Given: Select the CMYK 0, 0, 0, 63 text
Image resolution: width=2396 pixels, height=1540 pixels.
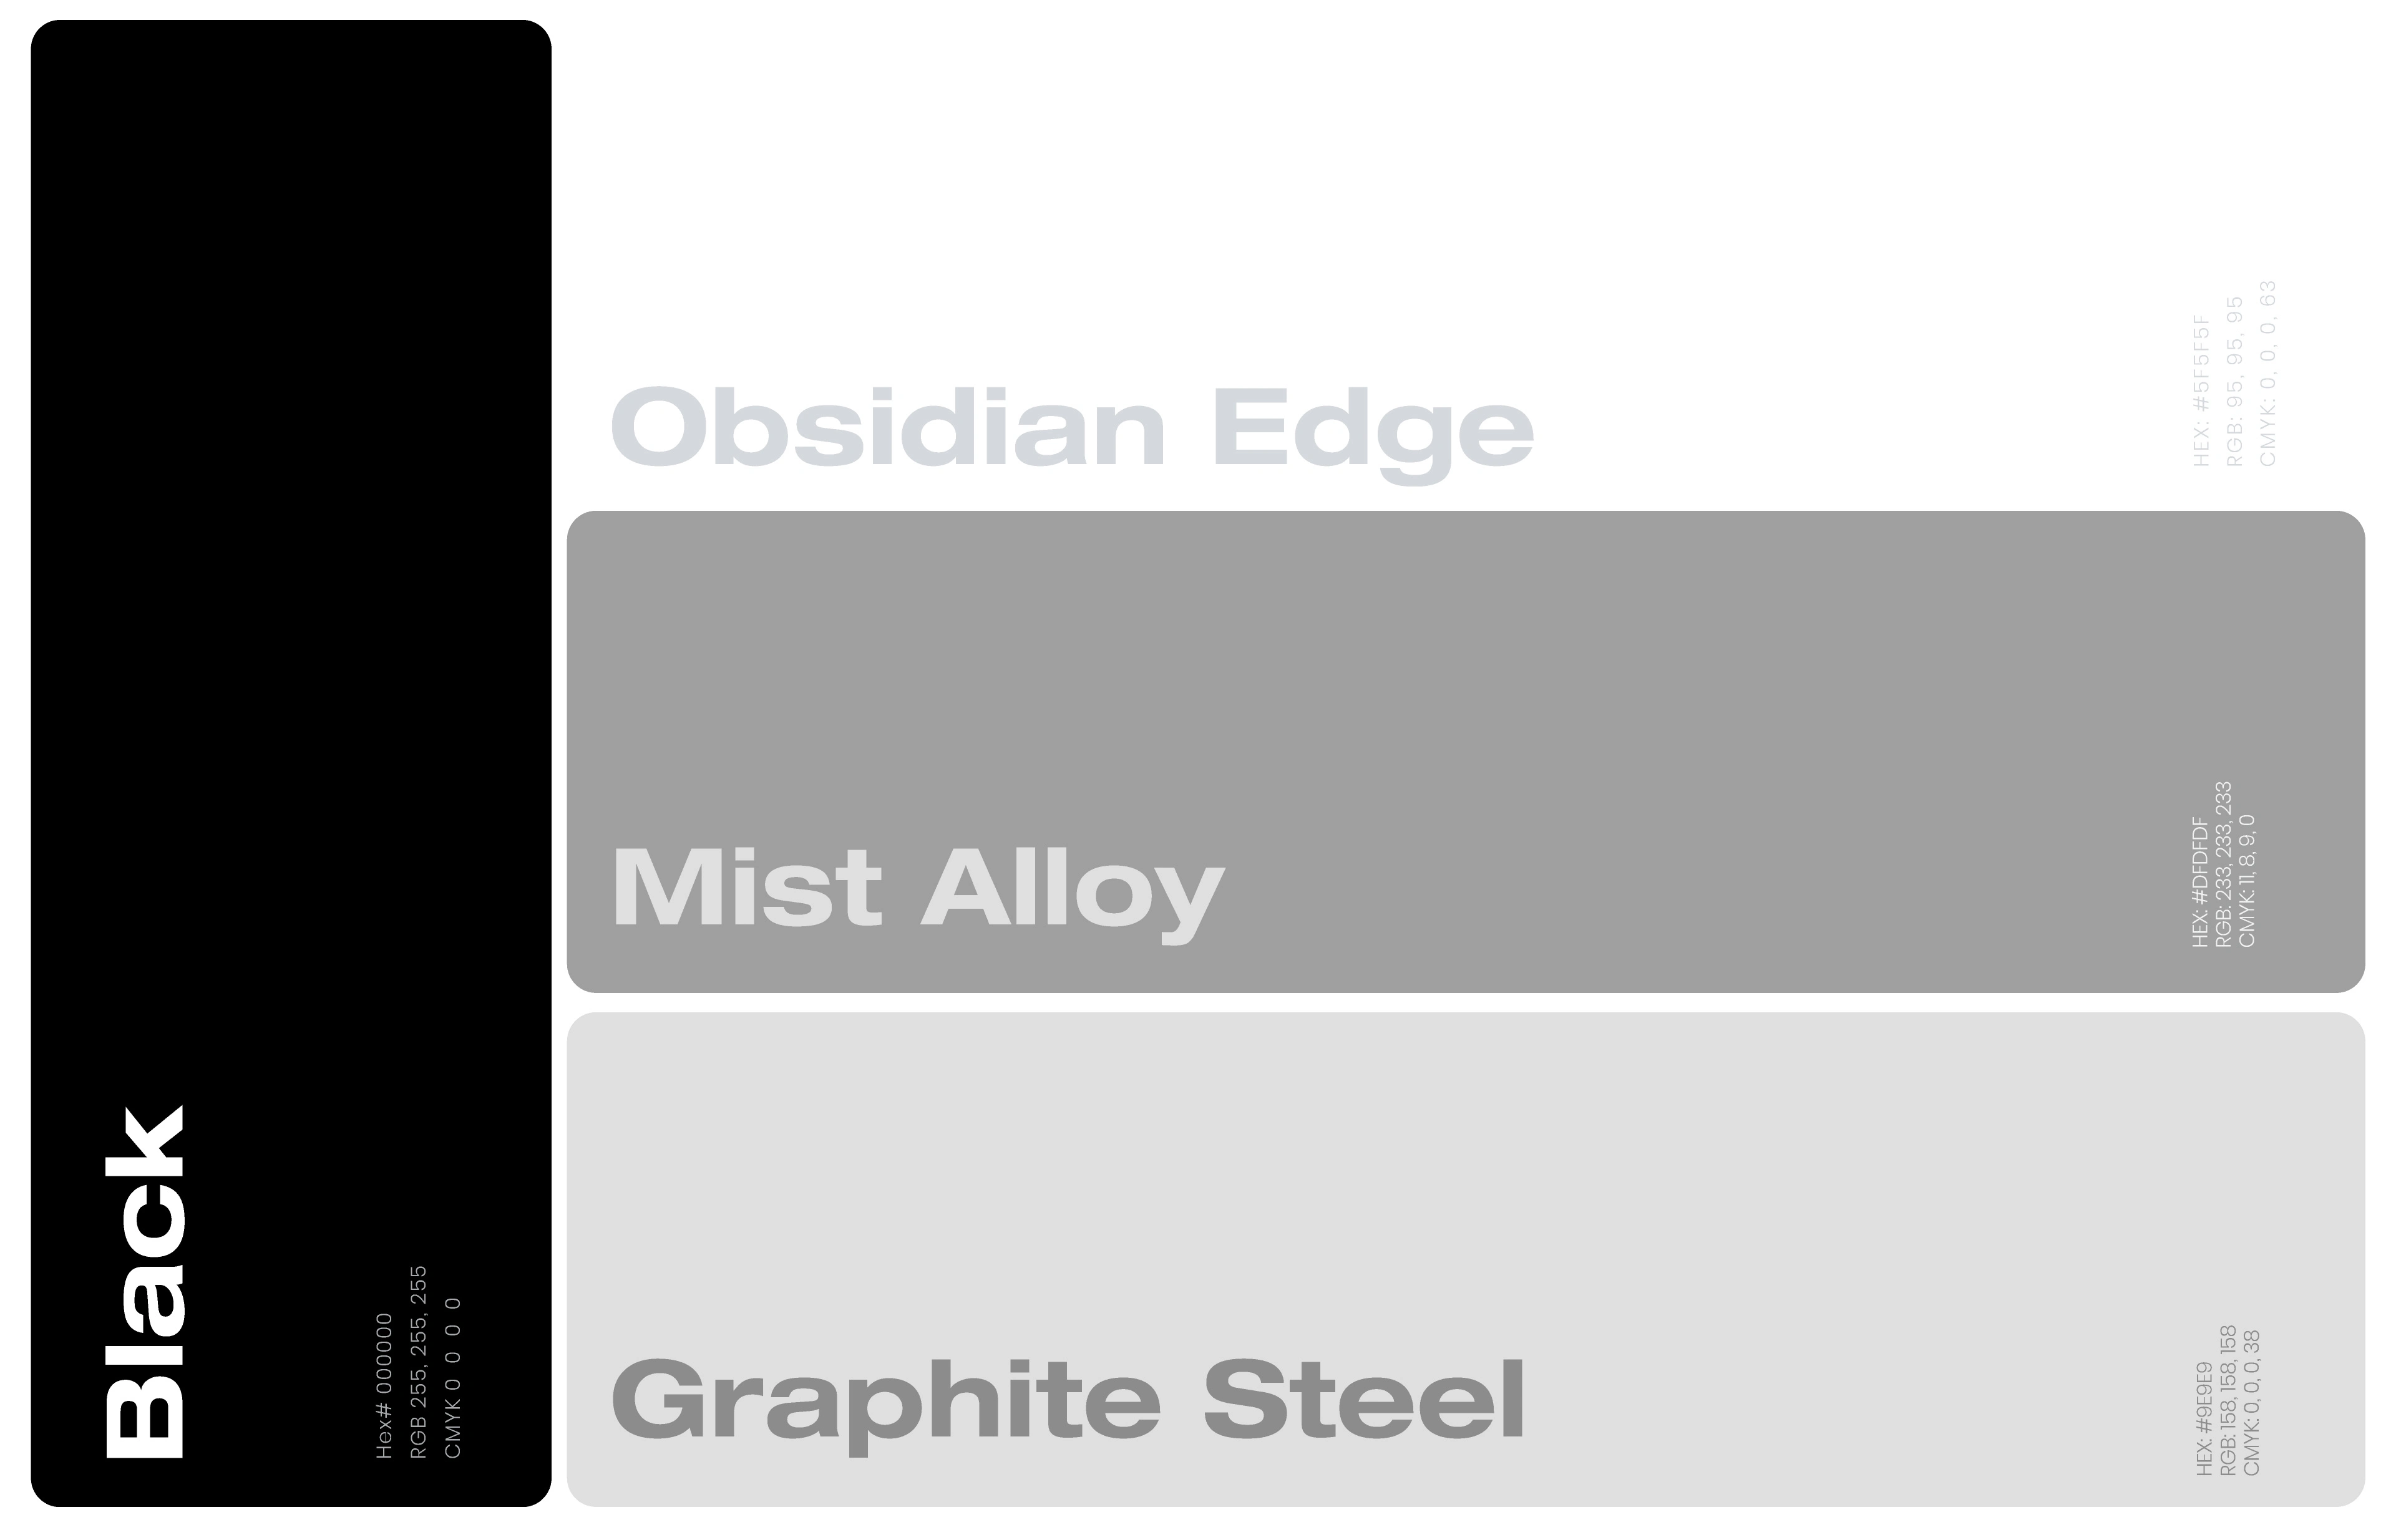Looking at the screenshot, I should [2268, 373].
